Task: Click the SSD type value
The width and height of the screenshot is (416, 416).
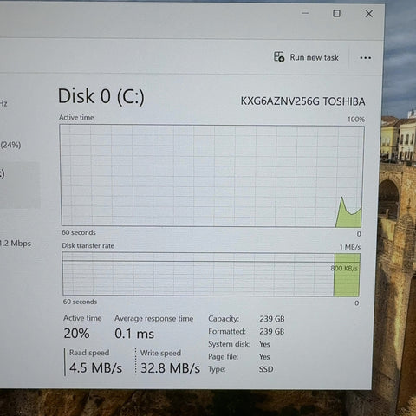Action: 266,369
